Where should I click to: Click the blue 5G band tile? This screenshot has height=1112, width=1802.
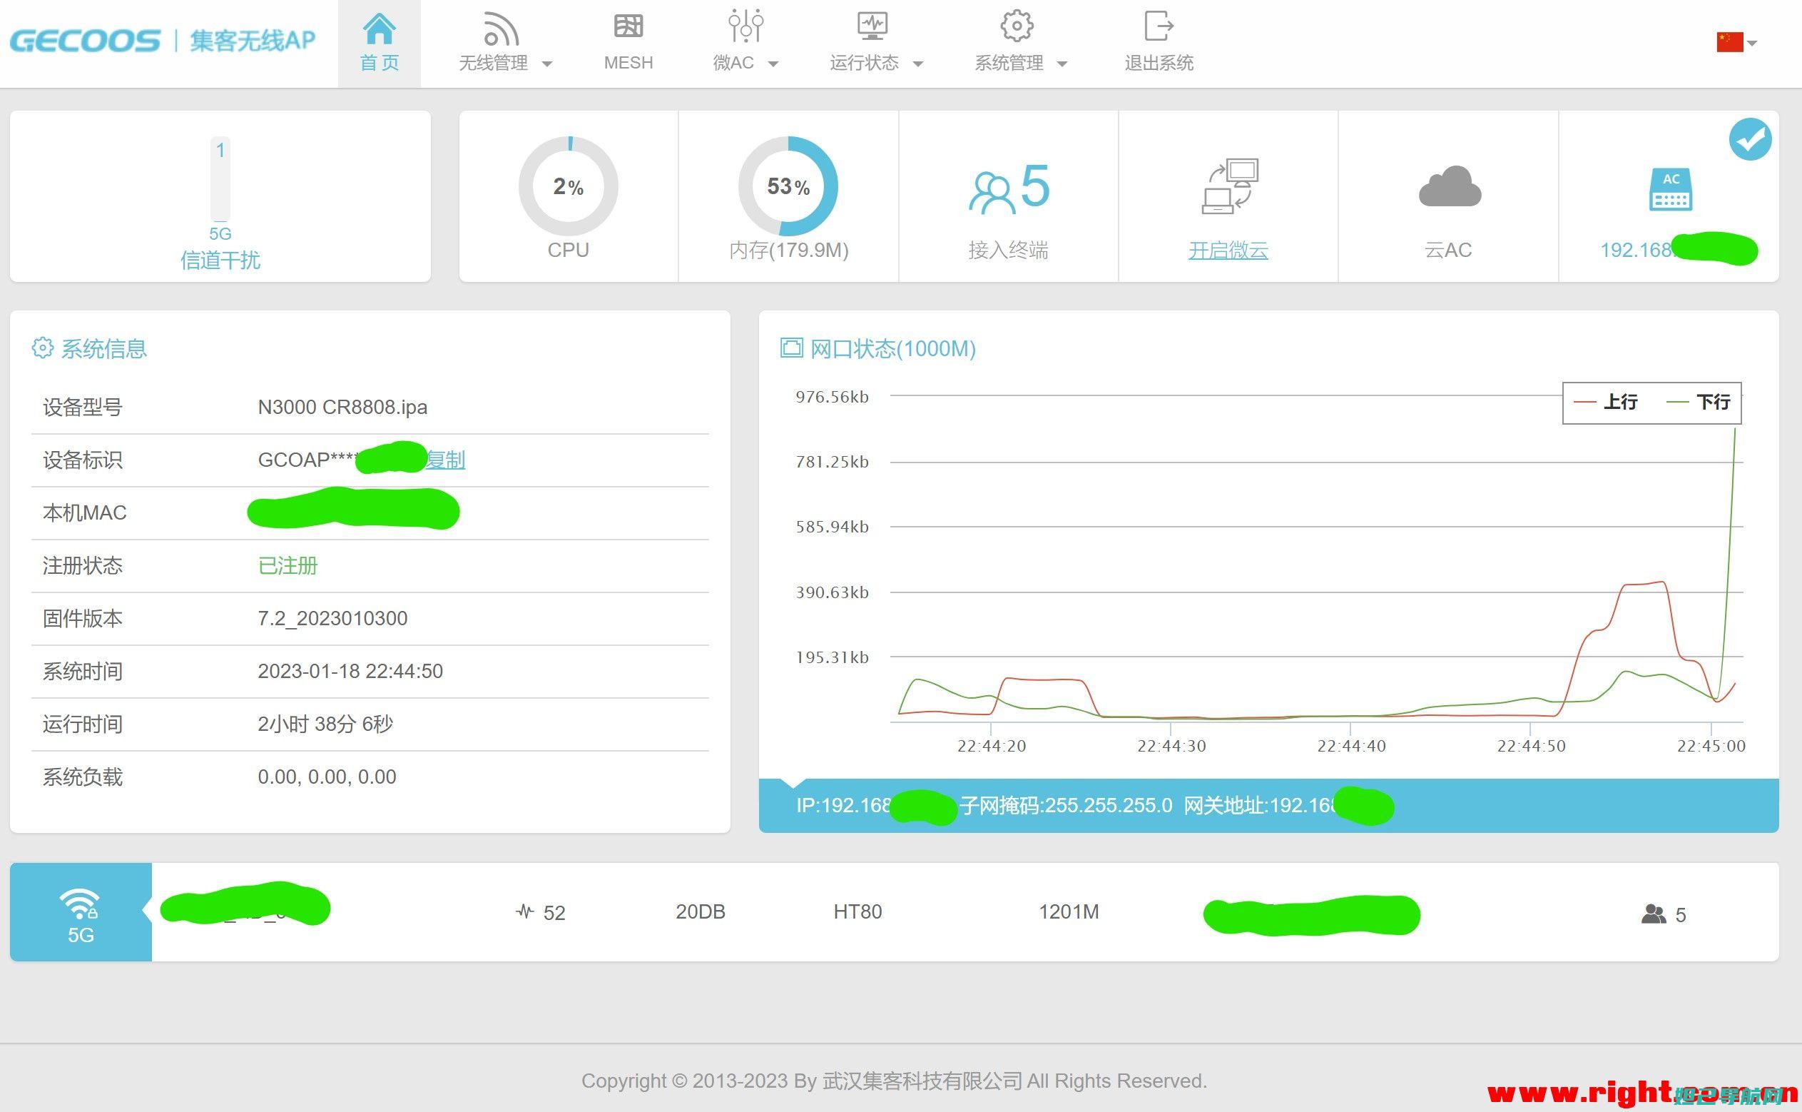coord(81,912)
